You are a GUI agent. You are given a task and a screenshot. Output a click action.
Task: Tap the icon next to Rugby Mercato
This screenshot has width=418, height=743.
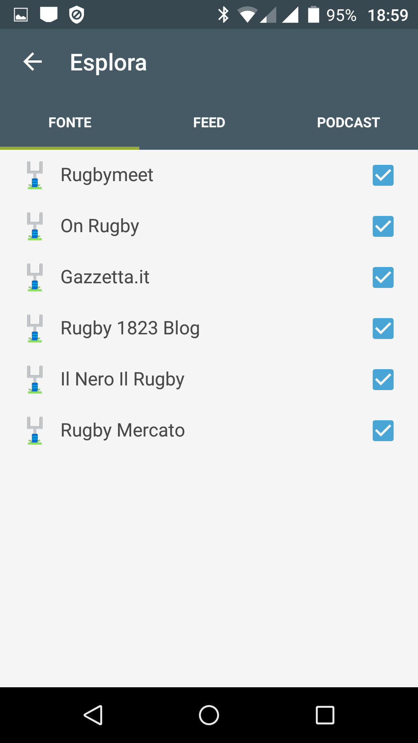(x=35, y=431)
